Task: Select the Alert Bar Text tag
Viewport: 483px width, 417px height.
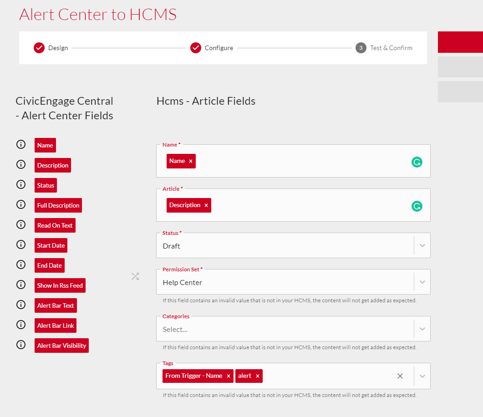Action: tap(56, 305)
